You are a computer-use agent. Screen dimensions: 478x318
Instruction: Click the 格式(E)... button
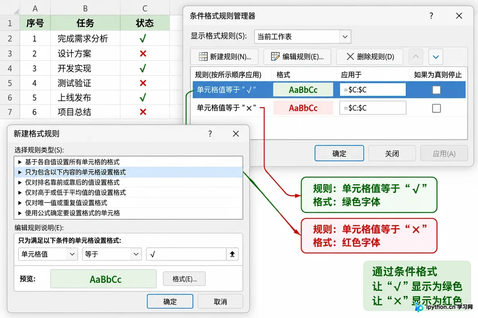(184, 279)
